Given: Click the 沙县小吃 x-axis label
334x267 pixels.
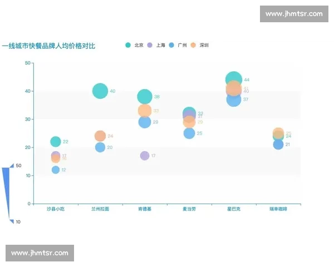Looking at the screenshot, I should point(56,209).
